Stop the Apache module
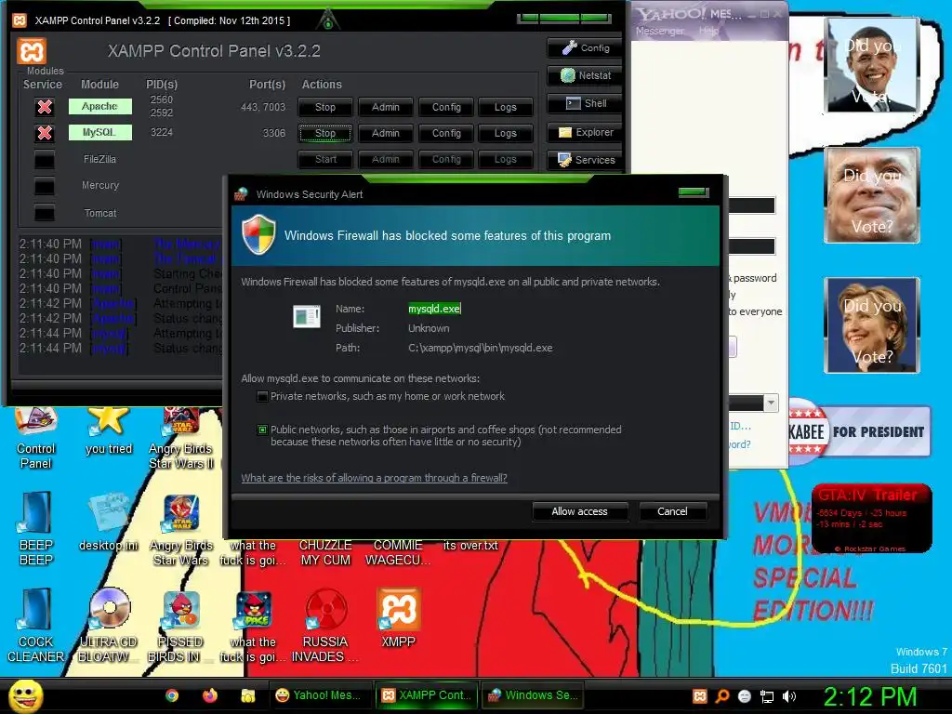952x714 pixels. coord(324,107)
